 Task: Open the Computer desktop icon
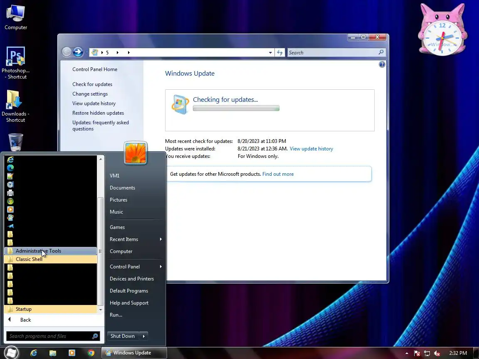point(15,17)
